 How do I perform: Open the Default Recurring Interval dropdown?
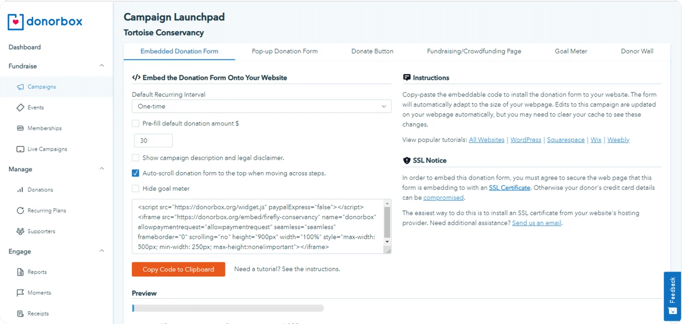point(261,106)
